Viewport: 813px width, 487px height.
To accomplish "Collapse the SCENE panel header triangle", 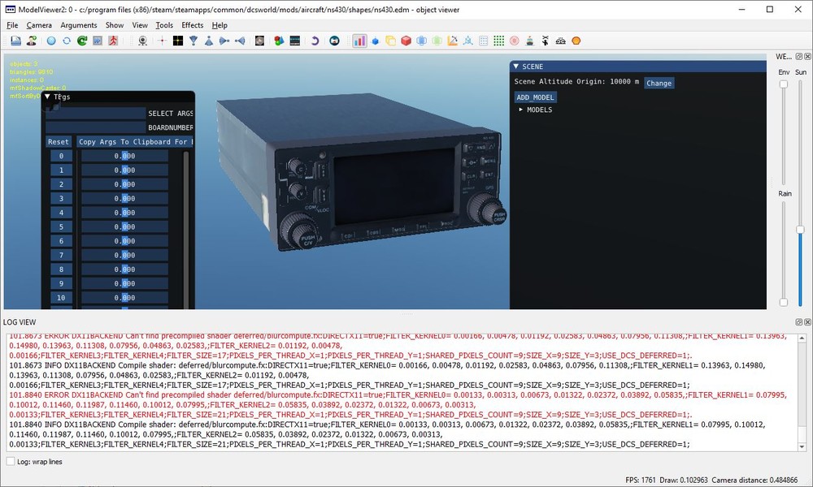I will (x=516, y=67).
